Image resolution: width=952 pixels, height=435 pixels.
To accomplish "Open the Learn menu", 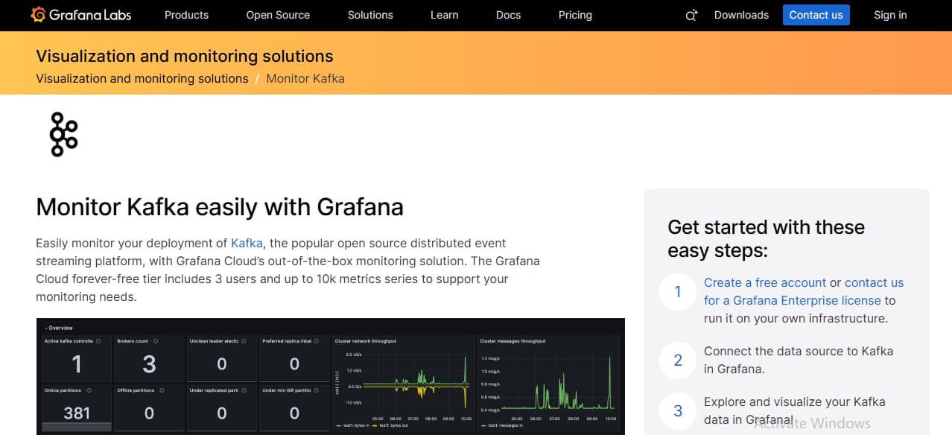I will [x=444, y=15].
